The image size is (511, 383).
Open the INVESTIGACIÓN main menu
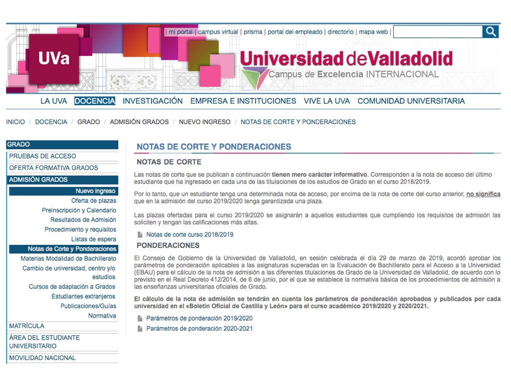(x=153, y=101)
